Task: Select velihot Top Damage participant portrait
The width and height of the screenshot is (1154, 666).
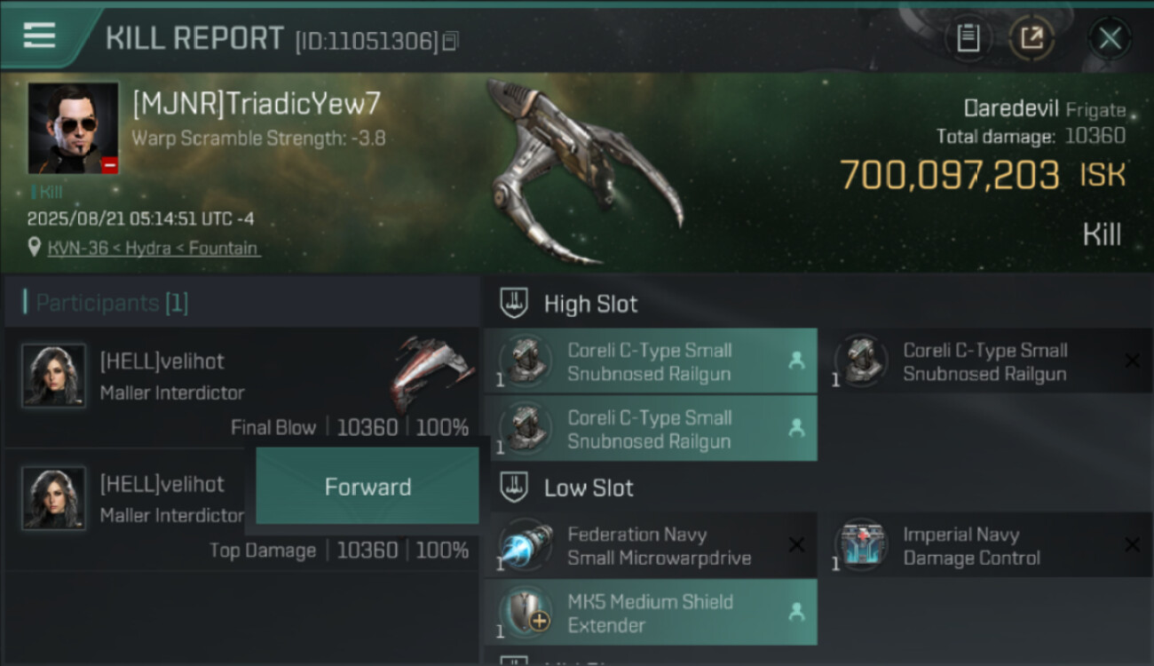Action: [54, 498]
